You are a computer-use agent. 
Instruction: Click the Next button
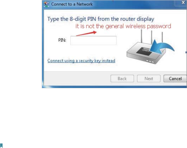coord(149,79)
